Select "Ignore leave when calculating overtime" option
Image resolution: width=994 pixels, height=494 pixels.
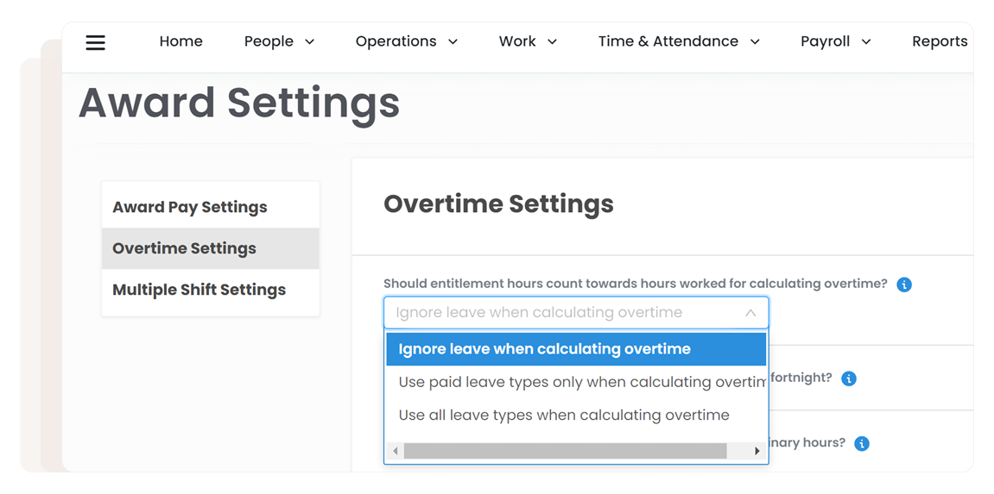[x=545, y=349]
